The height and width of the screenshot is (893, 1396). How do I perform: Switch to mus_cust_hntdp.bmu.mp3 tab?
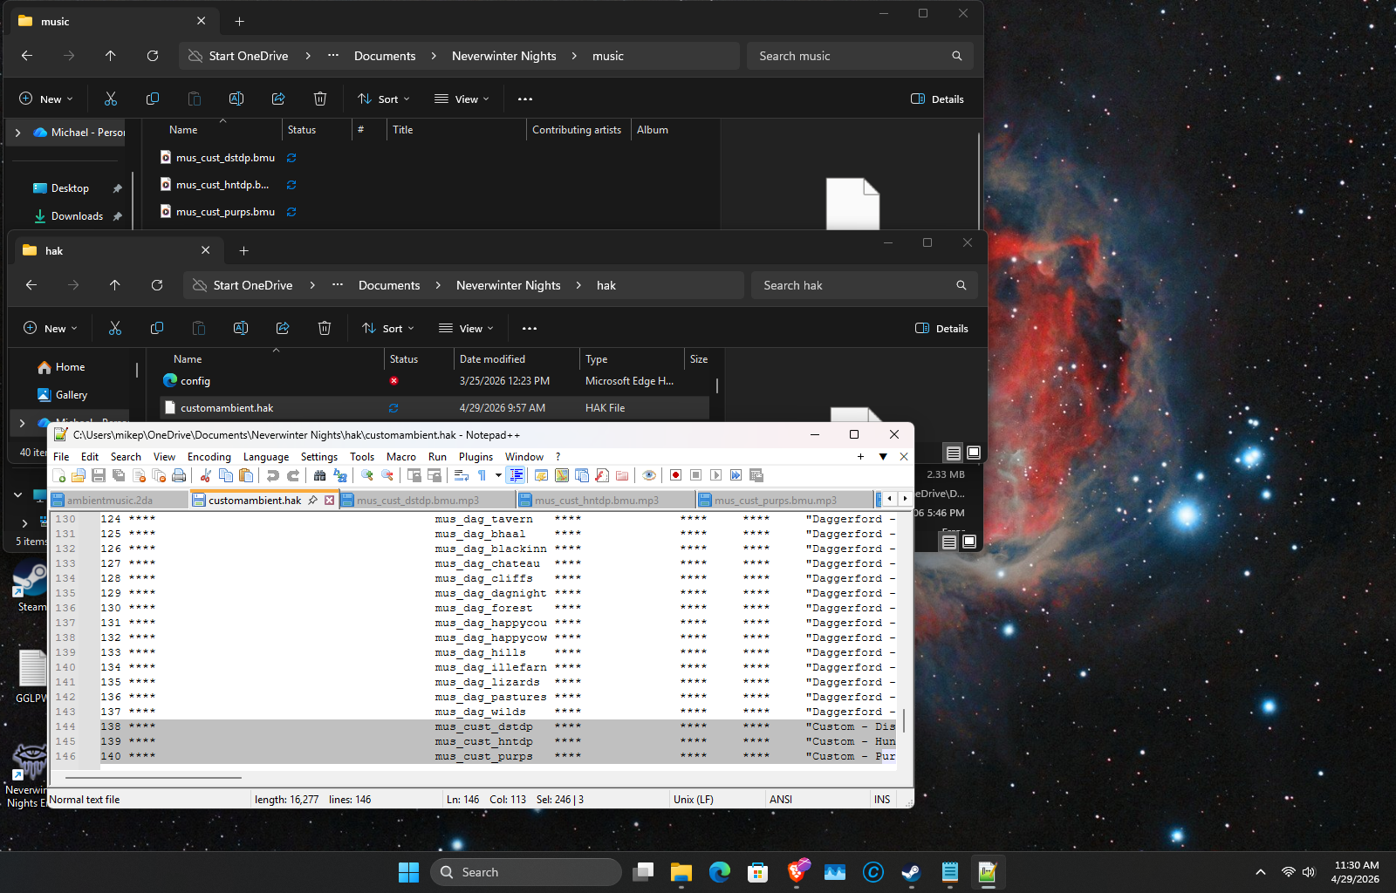point(606,500)
